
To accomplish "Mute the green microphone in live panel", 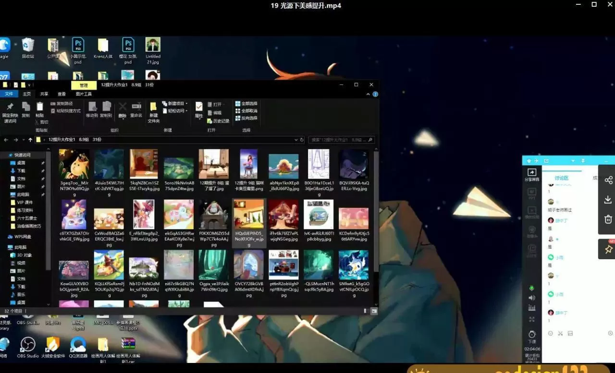I will point(531,288).
